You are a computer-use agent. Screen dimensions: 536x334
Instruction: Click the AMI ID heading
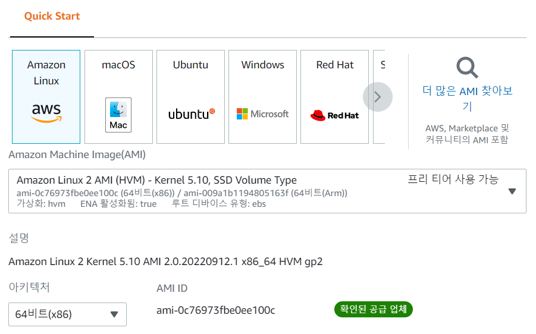tap(172, 288)
